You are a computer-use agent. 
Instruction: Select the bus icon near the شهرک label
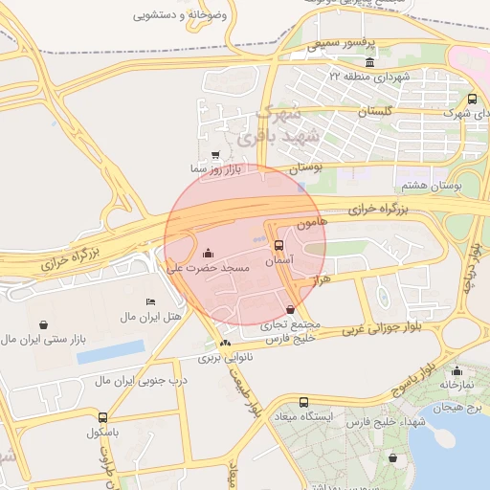pos(473,99)
